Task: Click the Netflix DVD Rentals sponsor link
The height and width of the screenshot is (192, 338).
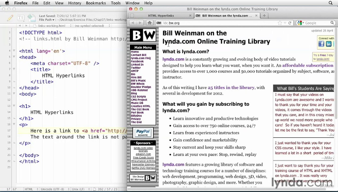Action: coord(143,168)
